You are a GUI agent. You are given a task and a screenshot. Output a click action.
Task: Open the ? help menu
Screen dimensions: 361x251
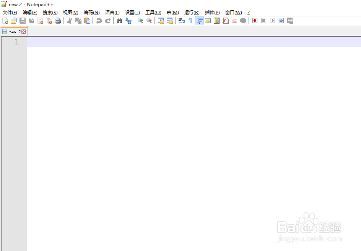(249, 12)
